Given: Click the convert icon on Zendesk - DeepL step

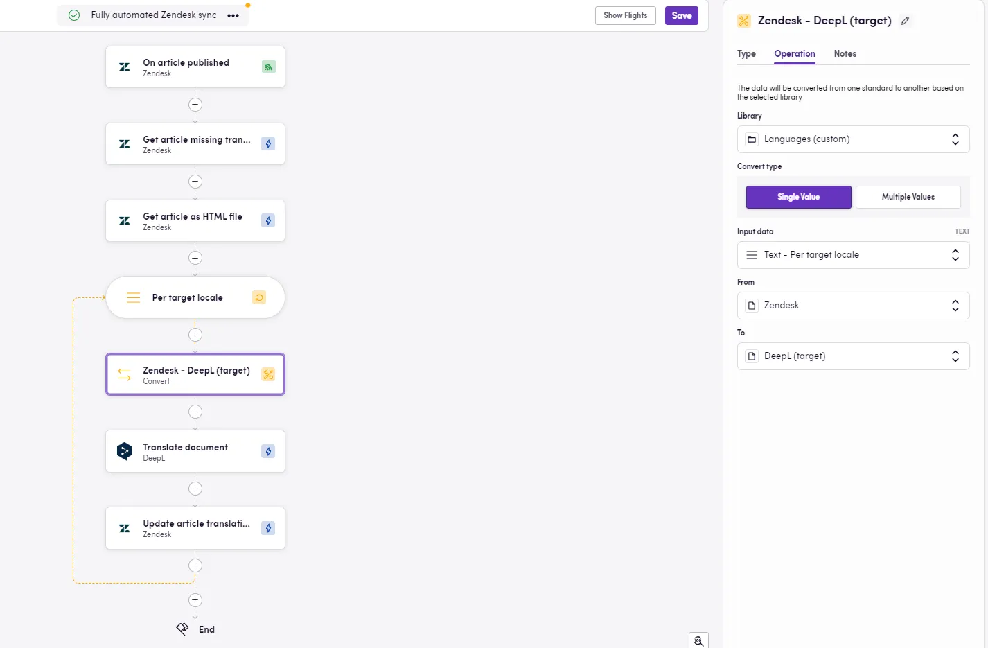Looking at the screenshot, I should 268,374.
